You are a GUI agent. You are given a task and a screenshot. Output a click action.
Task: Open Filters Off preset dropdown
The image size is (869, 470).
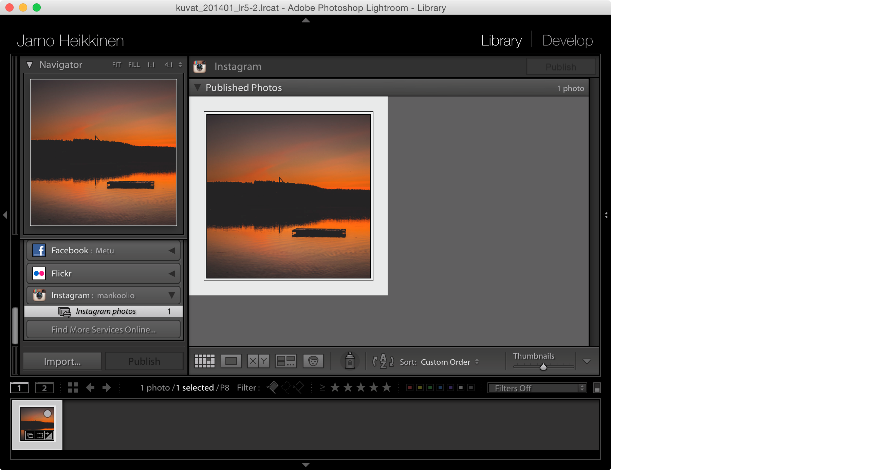click(537, 388)
